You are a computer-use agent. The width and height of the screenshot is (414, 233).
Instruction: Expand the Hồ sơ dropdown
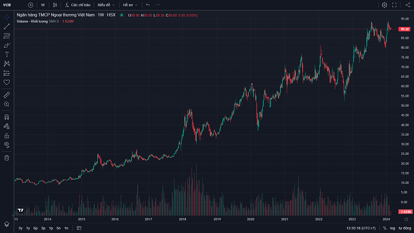[x=130, y=5]
